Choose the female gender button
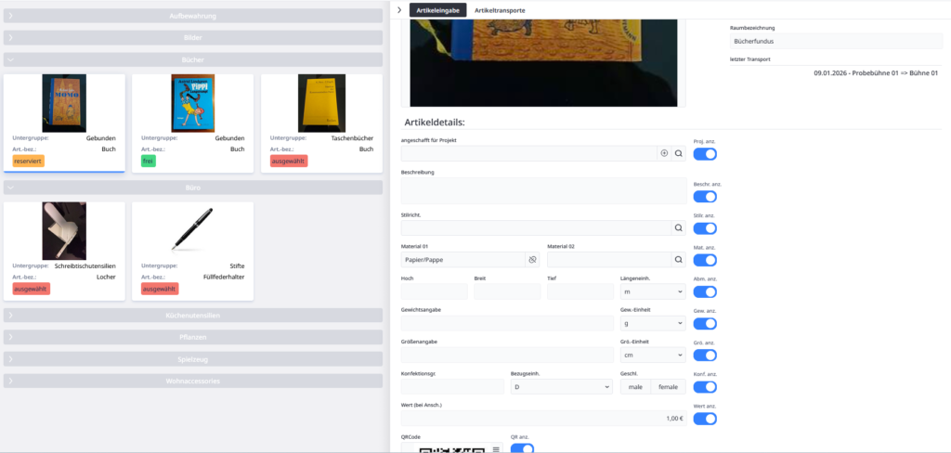 [x=669, y=387]
